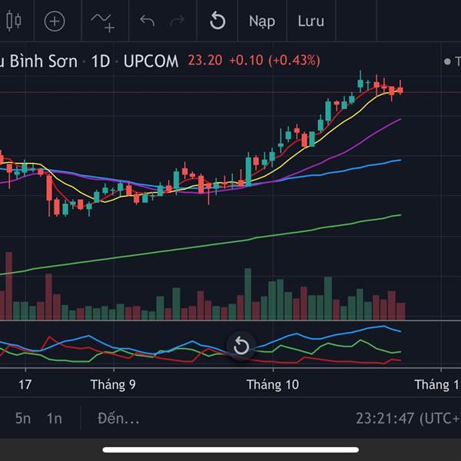Click the round reset-view button on chart
Screen dimensions: 461x461
click(x=241, y=346)
